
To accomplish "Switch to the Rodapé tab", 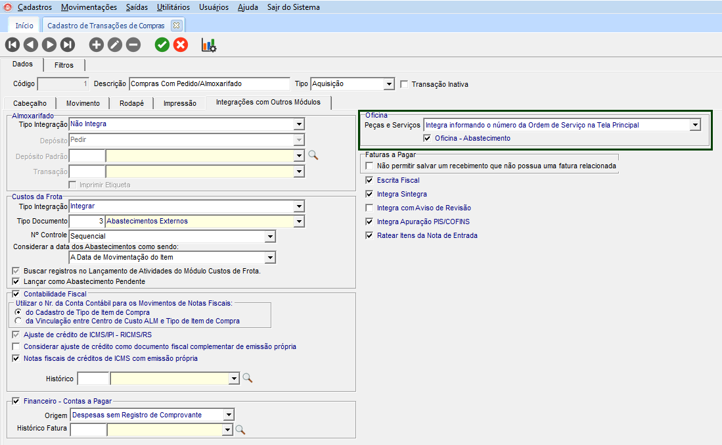I will [x=133, y=103].
